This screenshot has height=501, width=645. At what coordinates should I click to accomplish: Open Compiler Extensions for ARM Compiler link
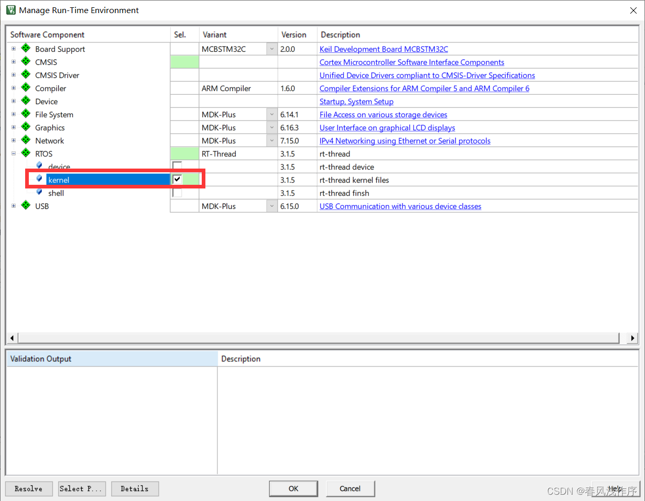(424, 88)
